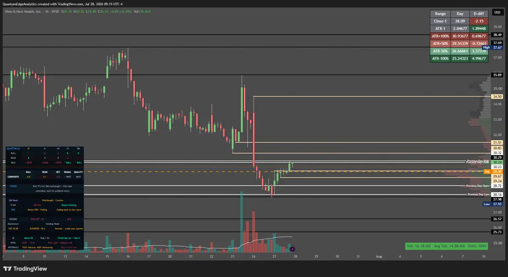Click the 28.16 Previous Day Low label
508x277 pixels.
pos(497,194)
